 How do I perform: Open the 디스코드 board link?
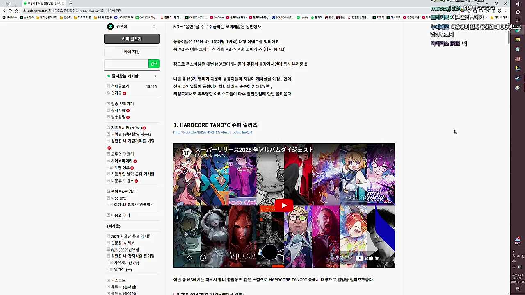(x=118, y=280)
